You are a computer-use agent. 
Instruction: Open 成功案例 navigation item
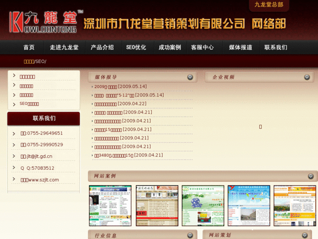point(170,47)
